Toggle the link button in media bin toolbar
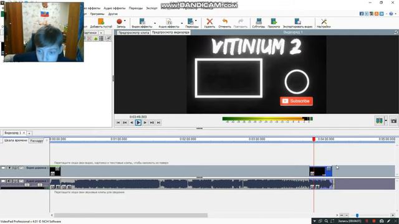399x224 pixels. (x=108, y=39)
